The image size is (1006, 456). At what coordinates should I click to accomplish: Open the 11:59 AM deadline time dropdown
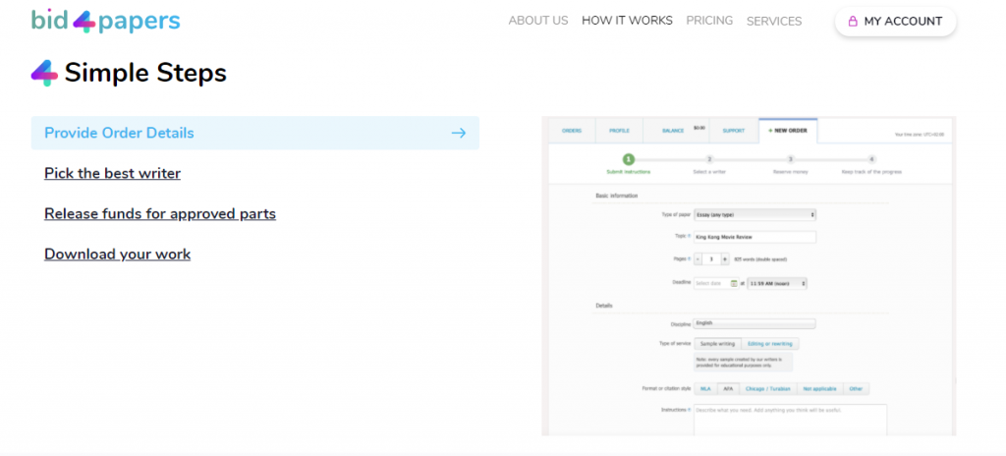point(777,283)
